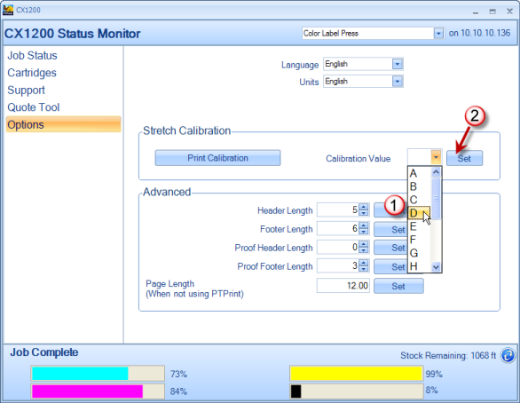Screen dimensions: 520x403
Task: Increase Footer Length with up arrow
Action: (x=364, y=225)
